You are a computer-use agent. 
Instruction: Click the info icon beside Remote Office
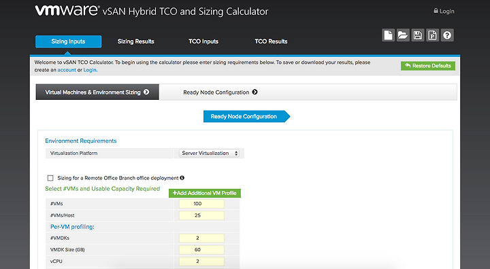[182, 178]
